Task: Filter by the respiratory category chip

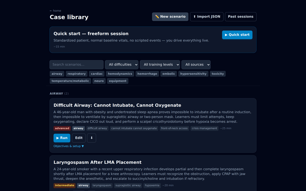Action: 77,74
